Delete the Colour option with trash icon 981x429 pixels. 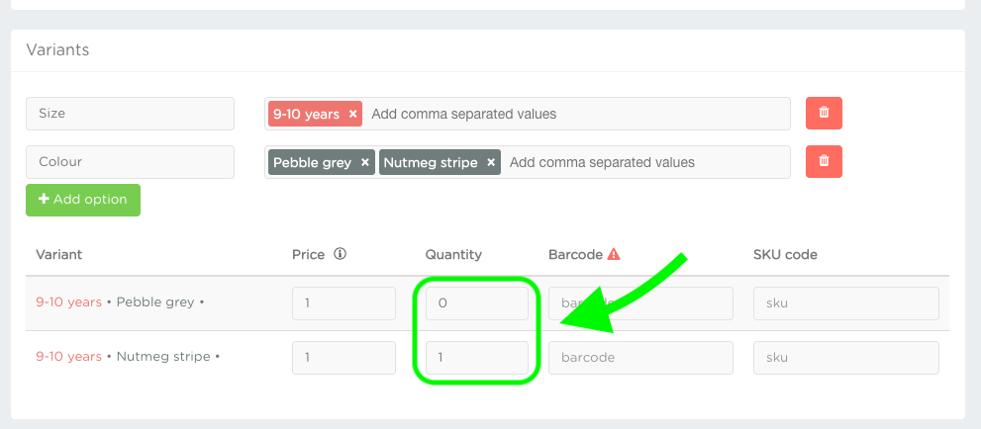coord(824,161)
